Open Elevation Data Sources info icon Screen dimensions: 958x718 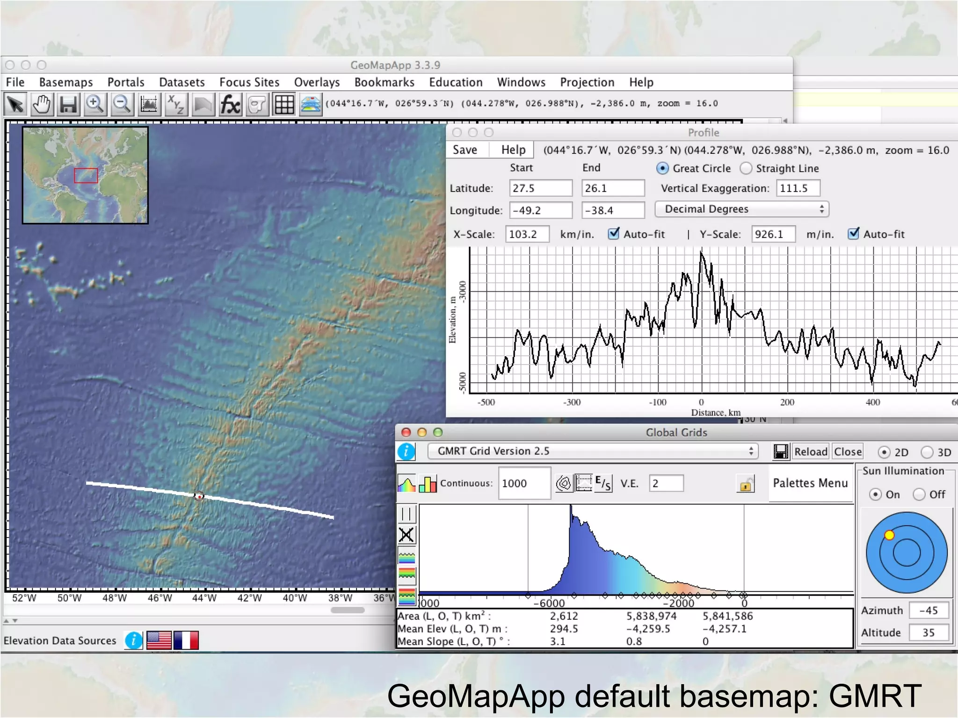(x=133, y=640)
